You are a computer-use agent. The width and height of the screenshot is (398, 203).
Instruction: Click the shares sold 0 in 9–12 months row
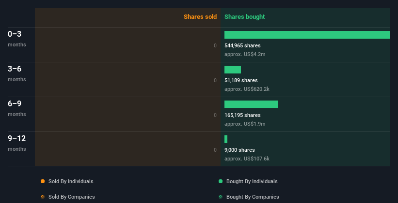click(215, 150)
